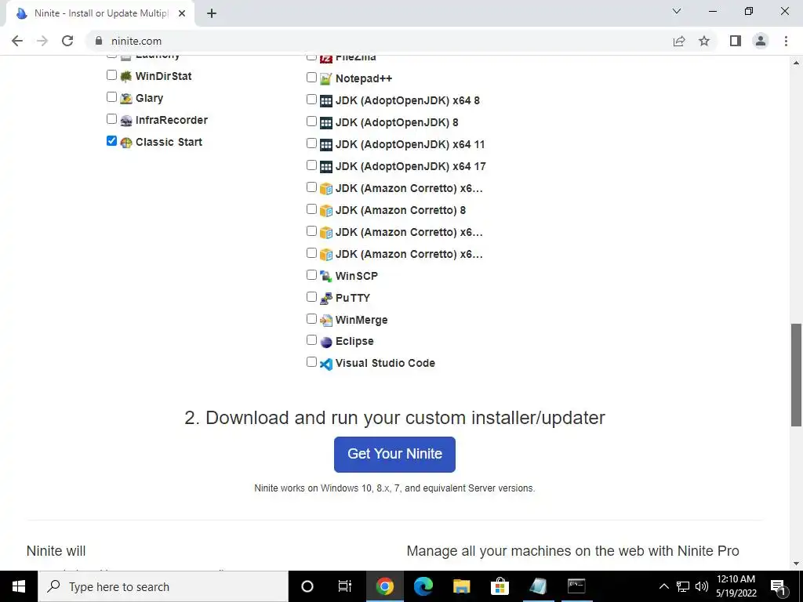
Task: Open the browser side panel
Action: pyautogui.click(x=736, y=41)
